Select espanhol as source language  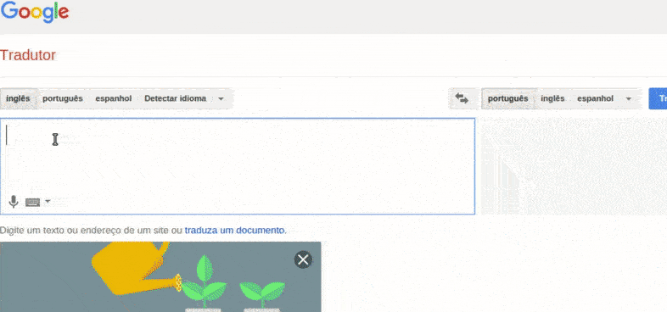(113, 98)
